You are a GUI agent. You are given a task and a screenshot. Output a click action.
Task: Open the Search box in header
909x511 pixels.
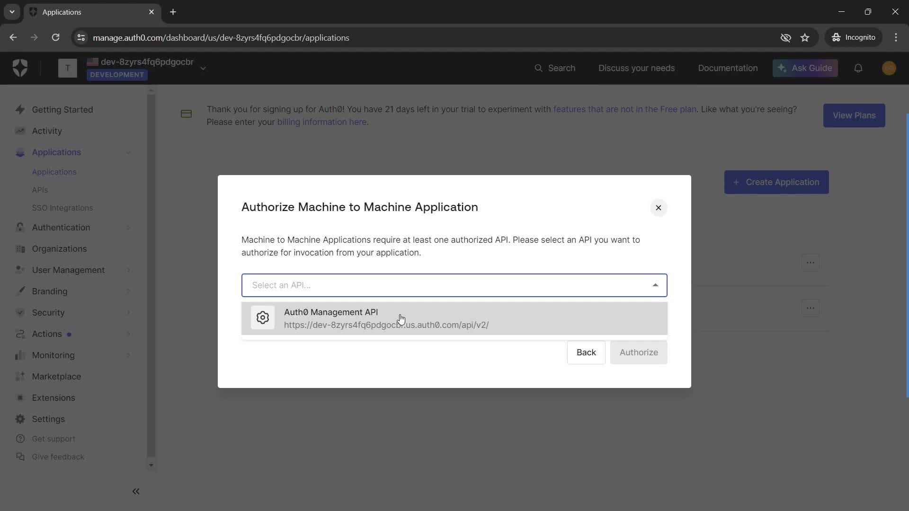click(555, 68)
